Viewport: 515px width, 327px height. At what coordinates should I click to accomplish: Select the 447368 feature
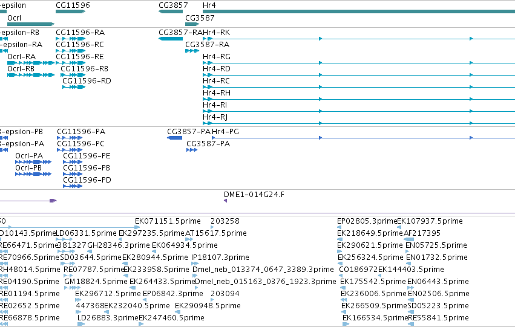[x=78, y=312]
